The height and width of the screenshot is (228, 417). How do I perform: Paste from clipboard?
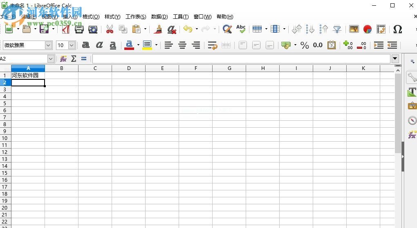click(137, 29)
